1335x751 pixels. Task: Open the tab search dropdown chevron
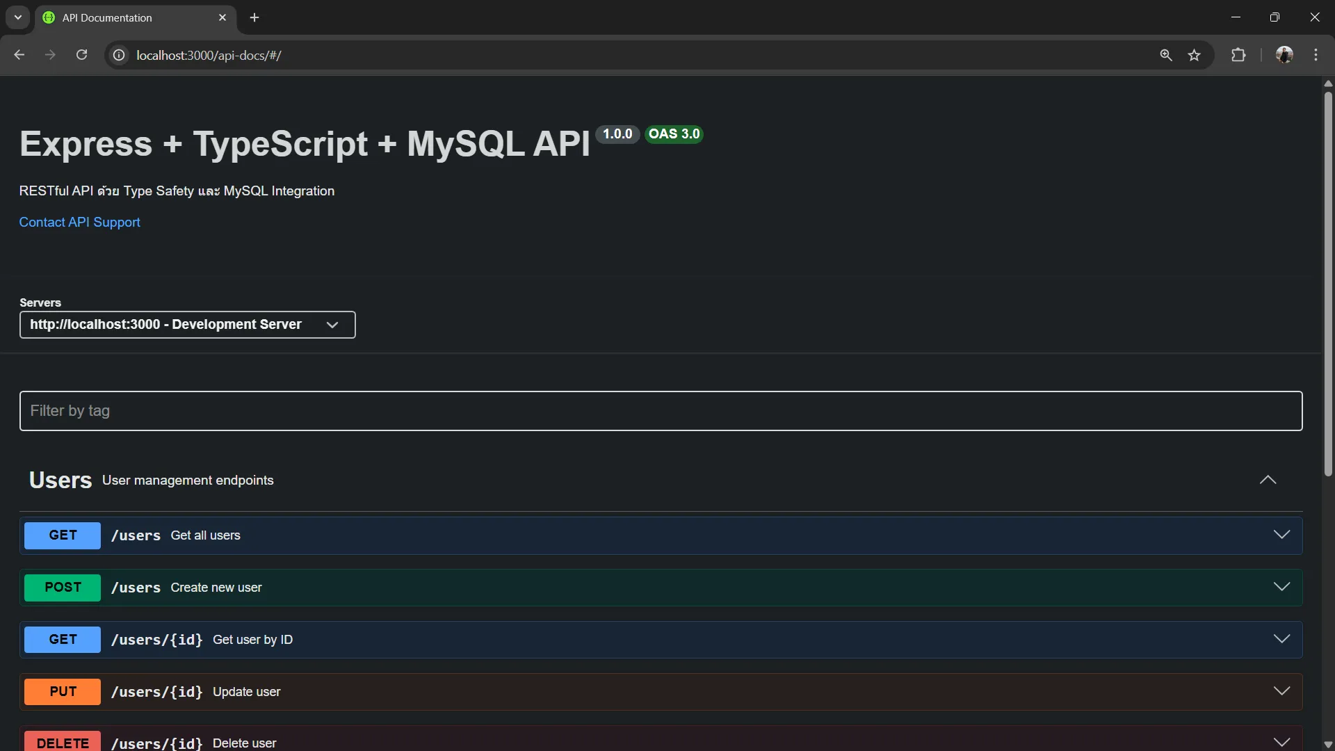point(17,17)
